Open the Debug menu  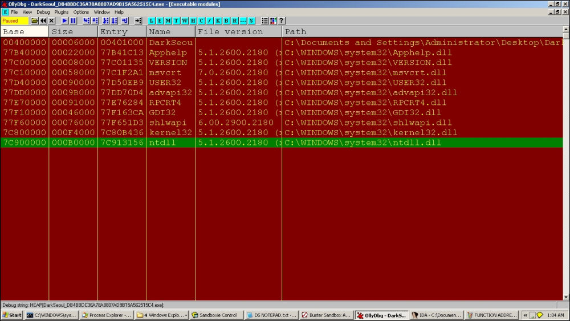point(43,12)
